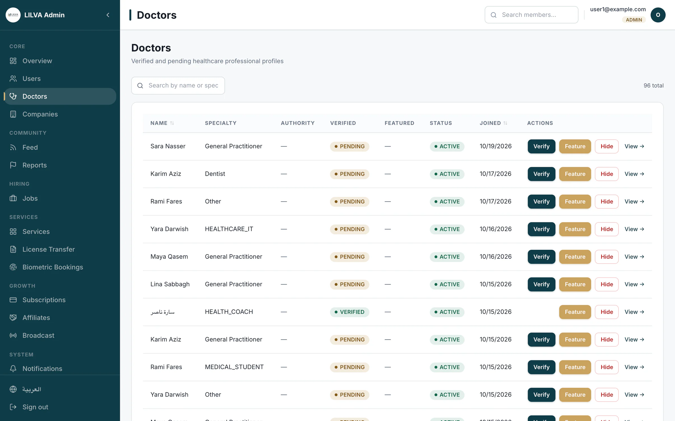Click the globe language icon

click(x=13, y=389)
